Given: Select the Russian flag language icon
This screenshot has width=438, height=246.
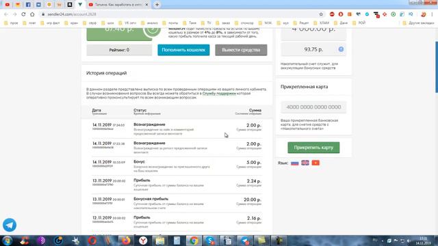Looking at the screenshot, I should point(295,163).
